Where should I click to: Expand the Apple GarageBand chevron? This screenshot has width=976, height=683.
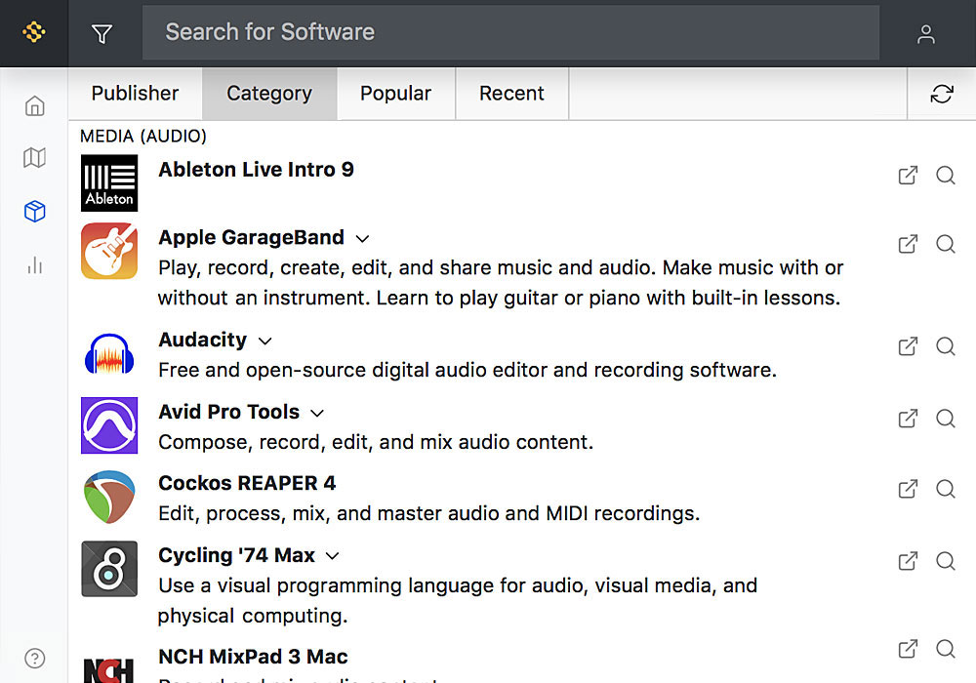coord(362,239)
